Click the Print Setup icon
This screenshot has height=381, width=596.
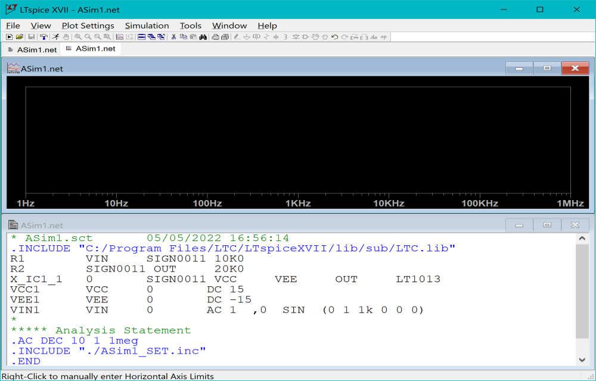coord(215,37)
